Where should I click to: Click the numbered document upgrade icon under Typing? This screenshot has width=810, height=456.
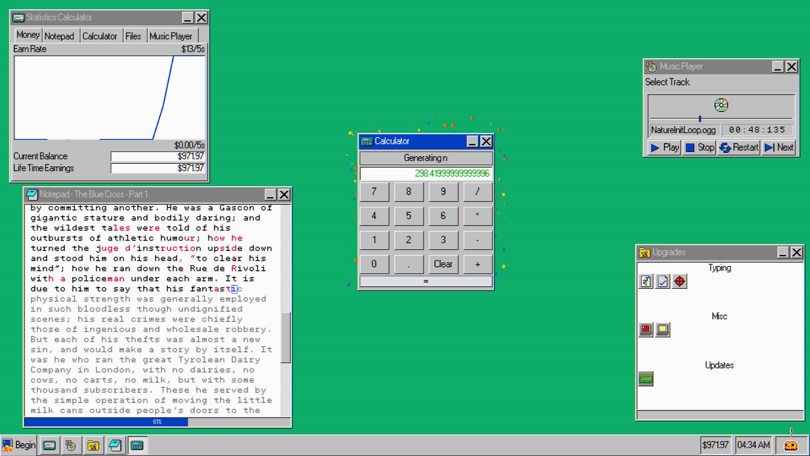click(646, 281)
